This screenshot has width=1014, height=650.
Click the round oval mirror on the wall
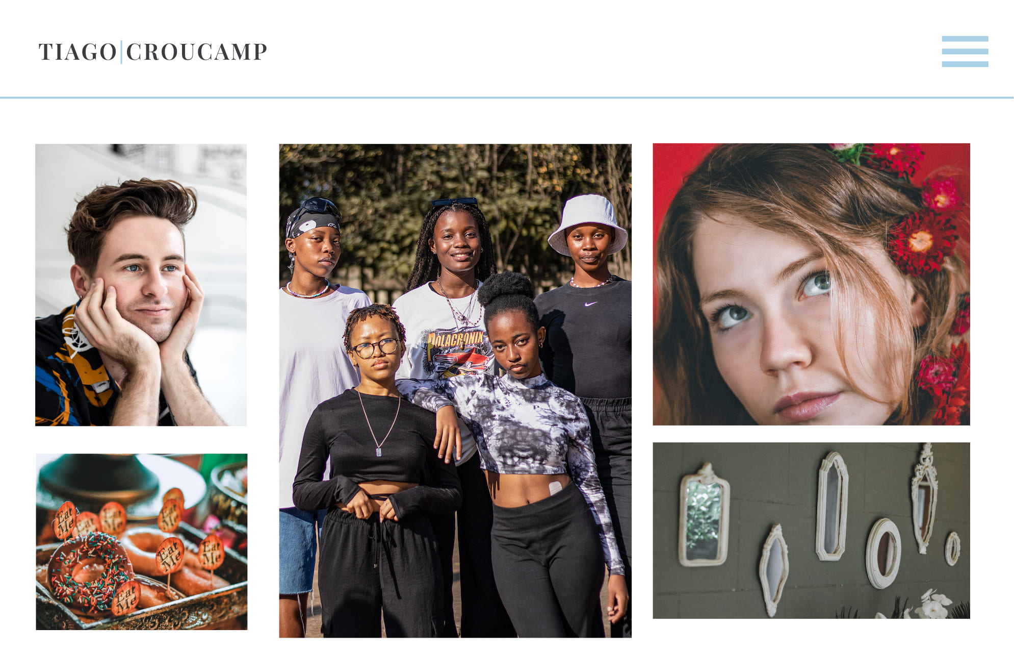[883, 554]
